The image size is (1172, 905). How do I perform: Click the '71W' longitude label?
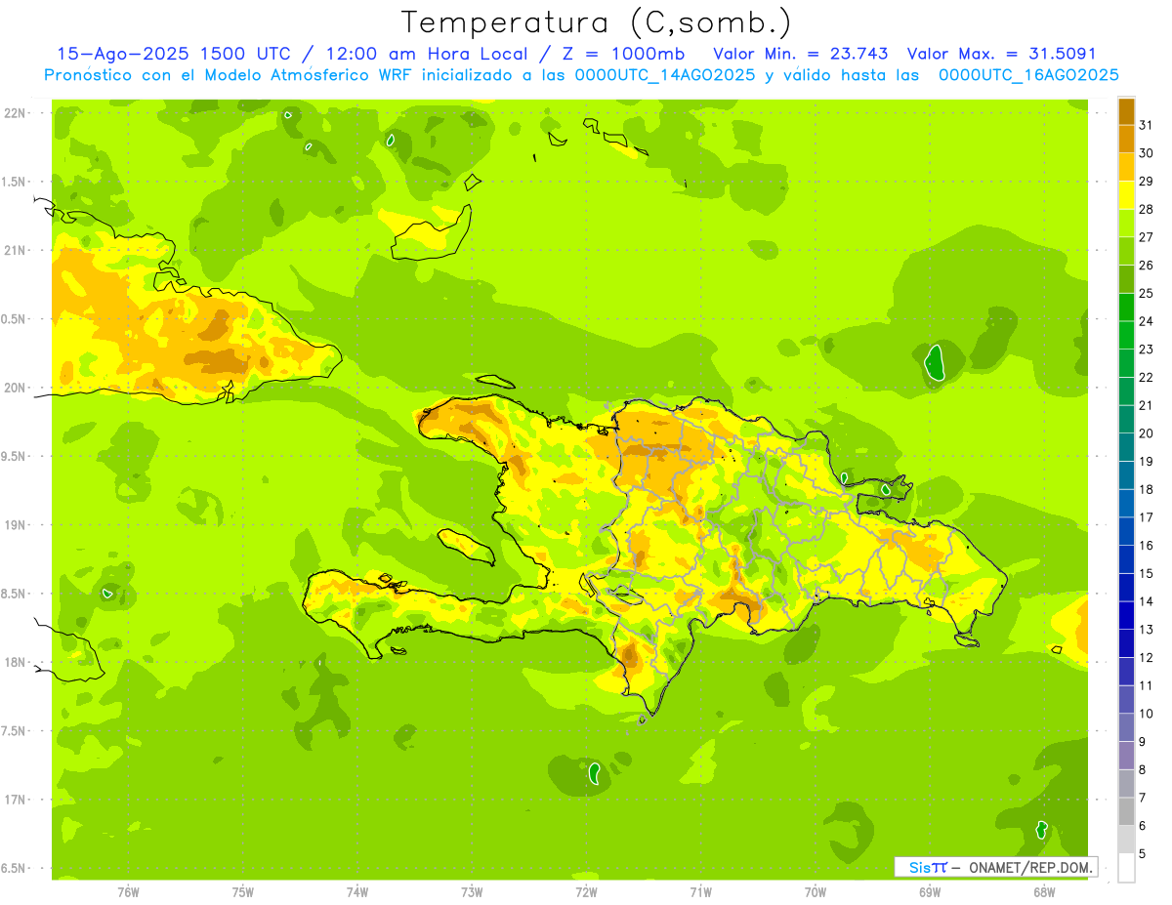700,892
